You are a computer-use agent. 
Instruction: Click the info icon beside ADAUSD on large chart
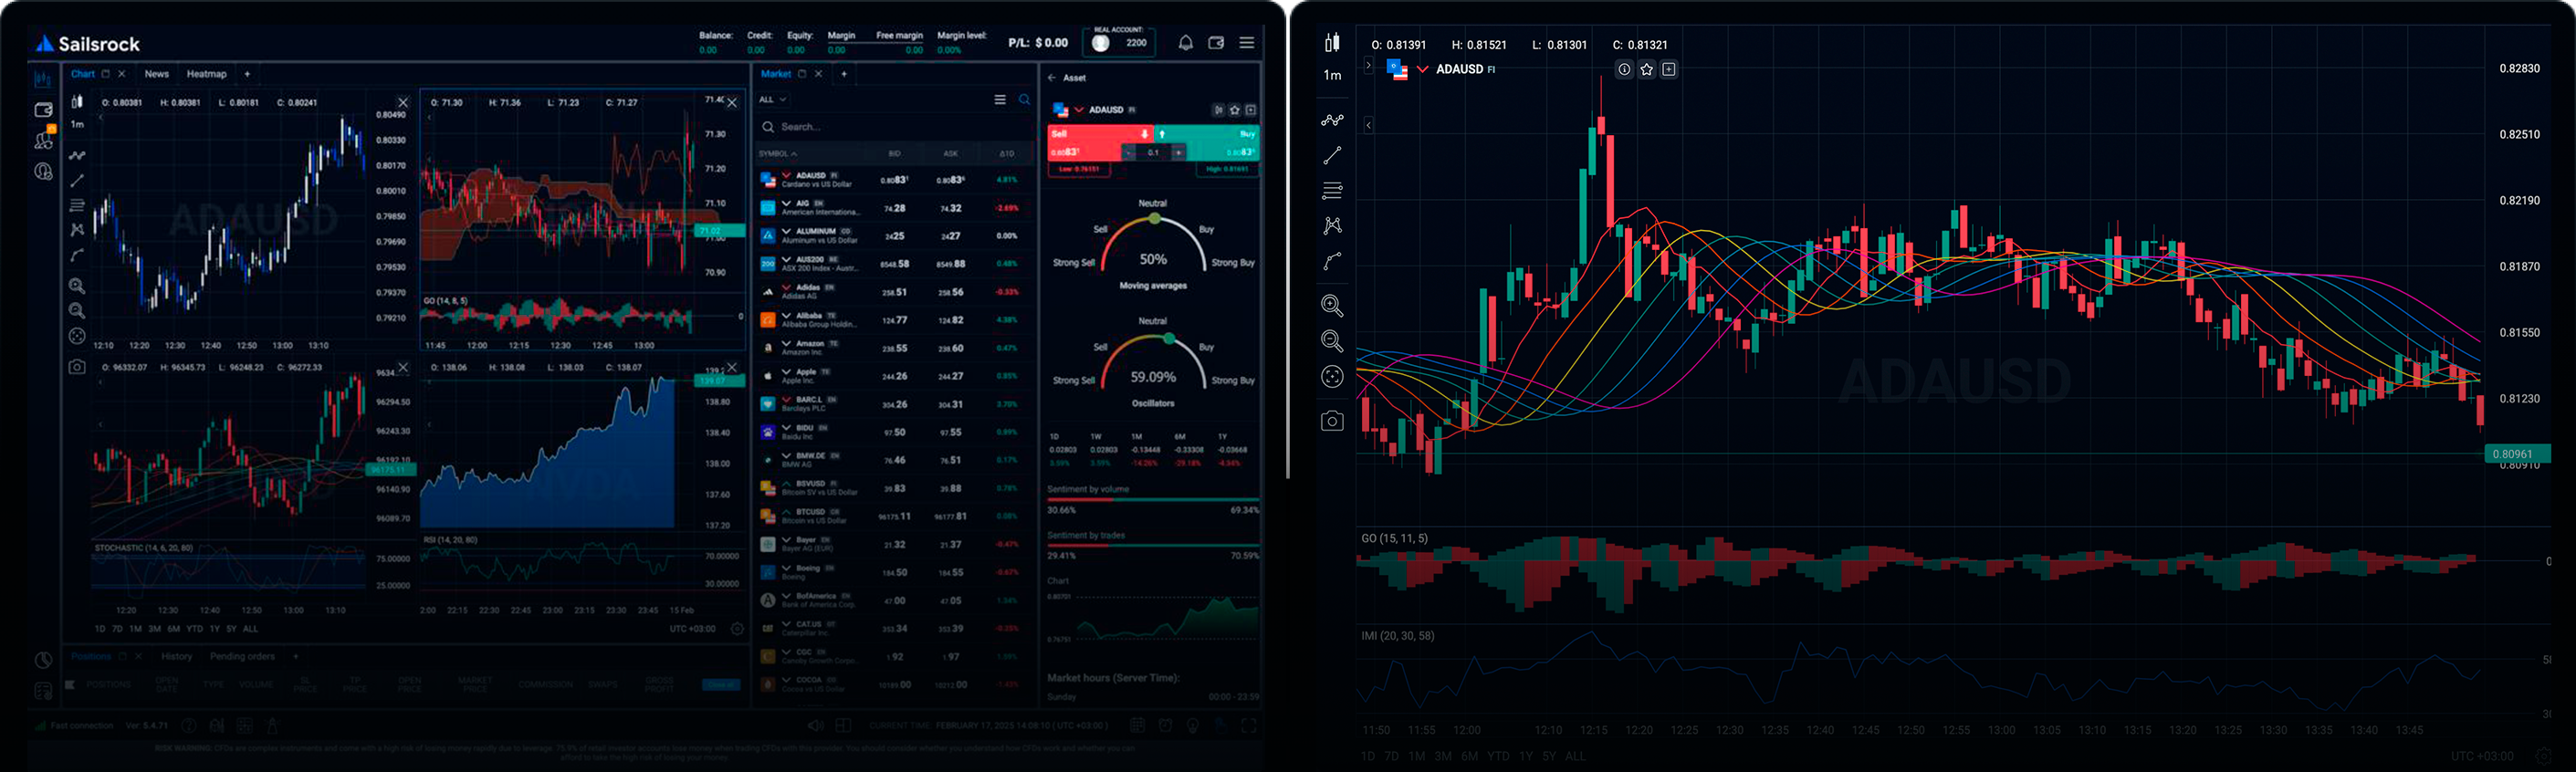click(1624, 69)
